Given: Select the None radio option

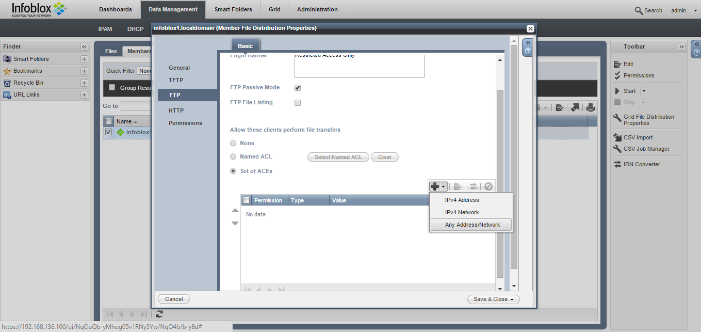Looking at the screenshot, I should point(234,144).
